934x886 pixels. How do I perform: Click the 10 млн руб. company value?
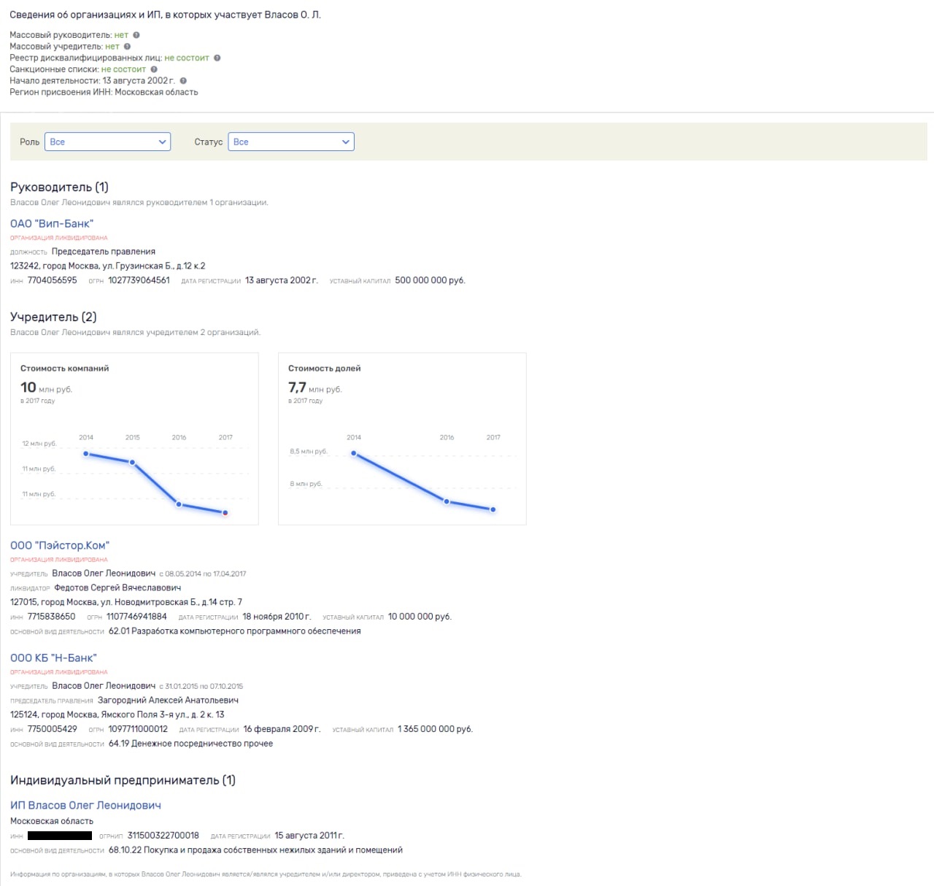(x=46, y=388)
